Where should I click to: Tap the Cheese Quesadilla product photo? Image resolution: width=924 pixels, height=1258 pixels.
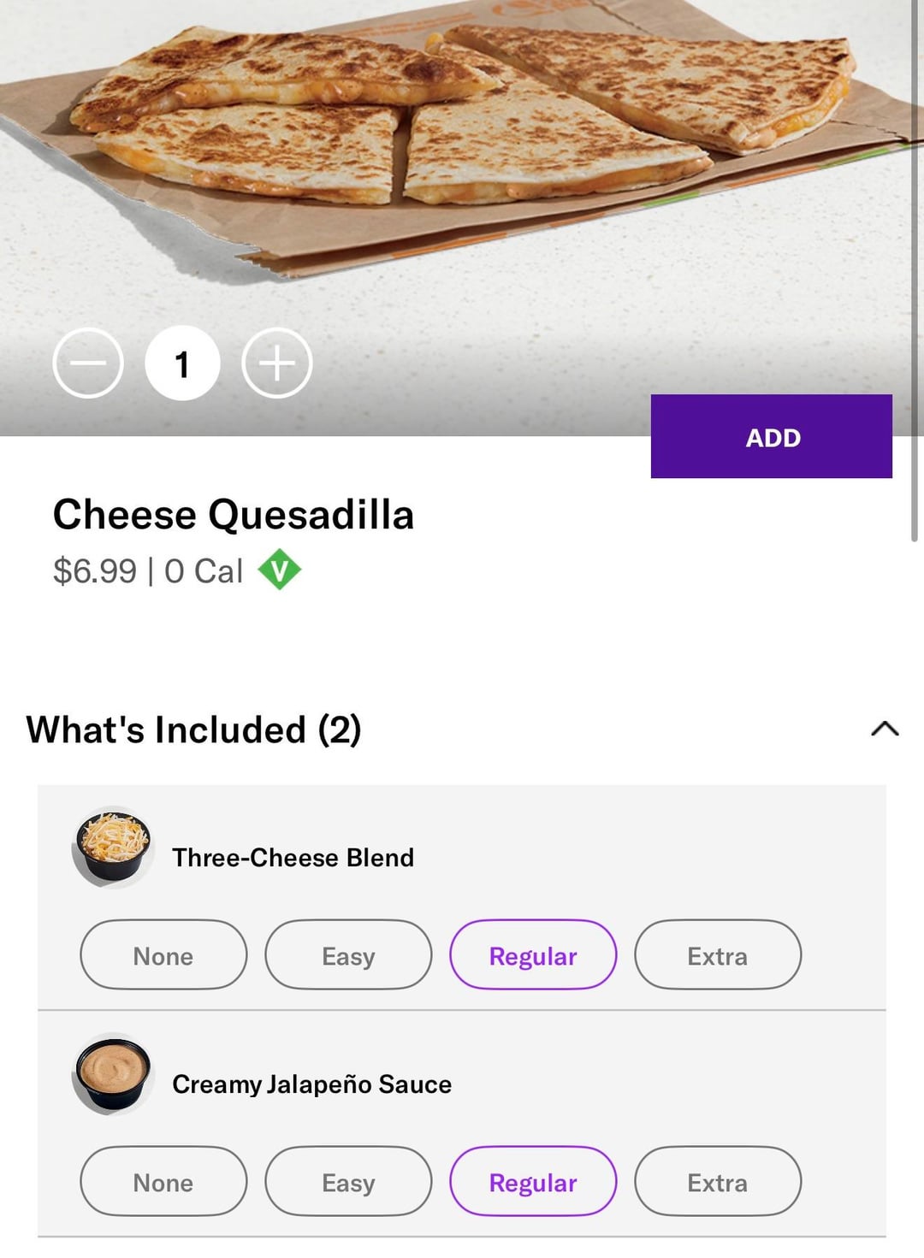click(462, 128)
